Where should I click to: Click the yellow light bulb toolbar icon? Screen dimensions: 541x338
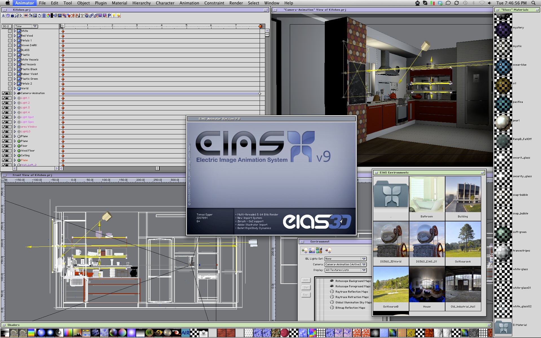coord(114,15)
